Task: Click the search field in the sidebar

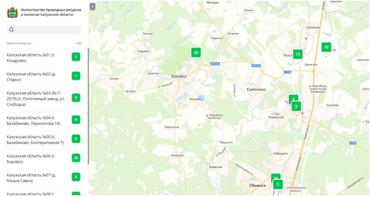Action: [x=44, y=30]
